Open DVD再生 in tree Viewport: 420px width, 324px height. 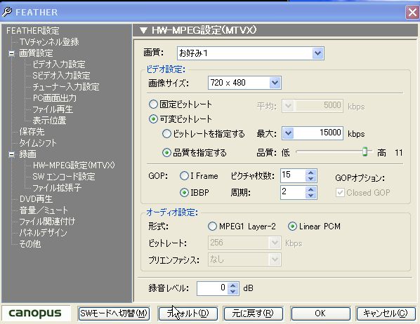coord(36,199)
